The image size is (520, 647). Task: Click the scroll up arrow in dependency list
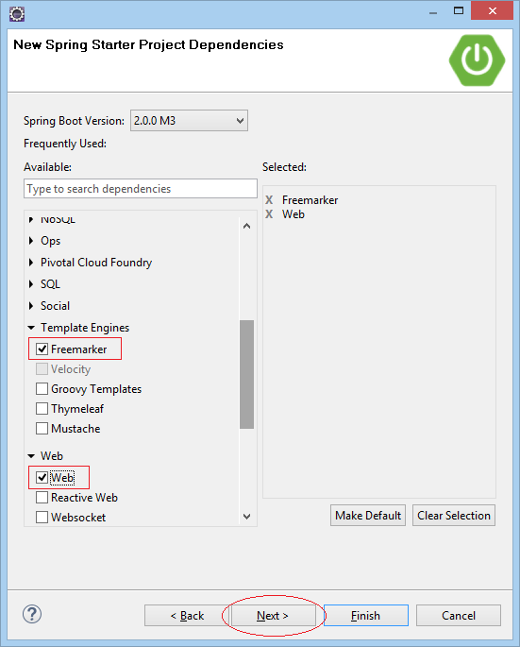tap(246, 226)
